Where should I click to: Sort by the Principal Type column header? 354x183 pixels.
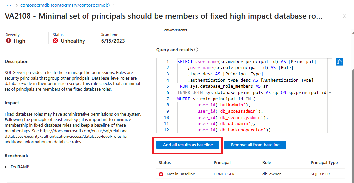[x=324, y=162]
